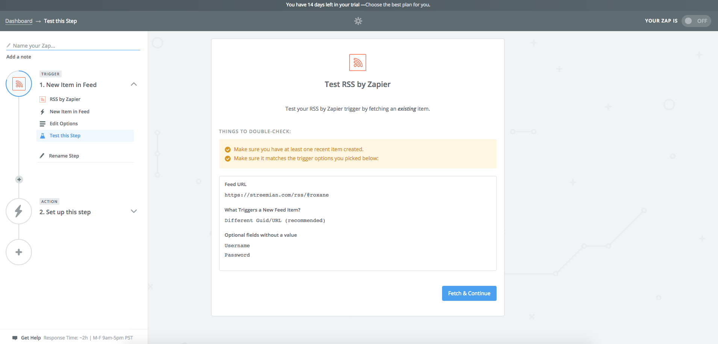Click flask icon beside Test this Step
Viewport: 718px width, 344px height.
(42, 136)
